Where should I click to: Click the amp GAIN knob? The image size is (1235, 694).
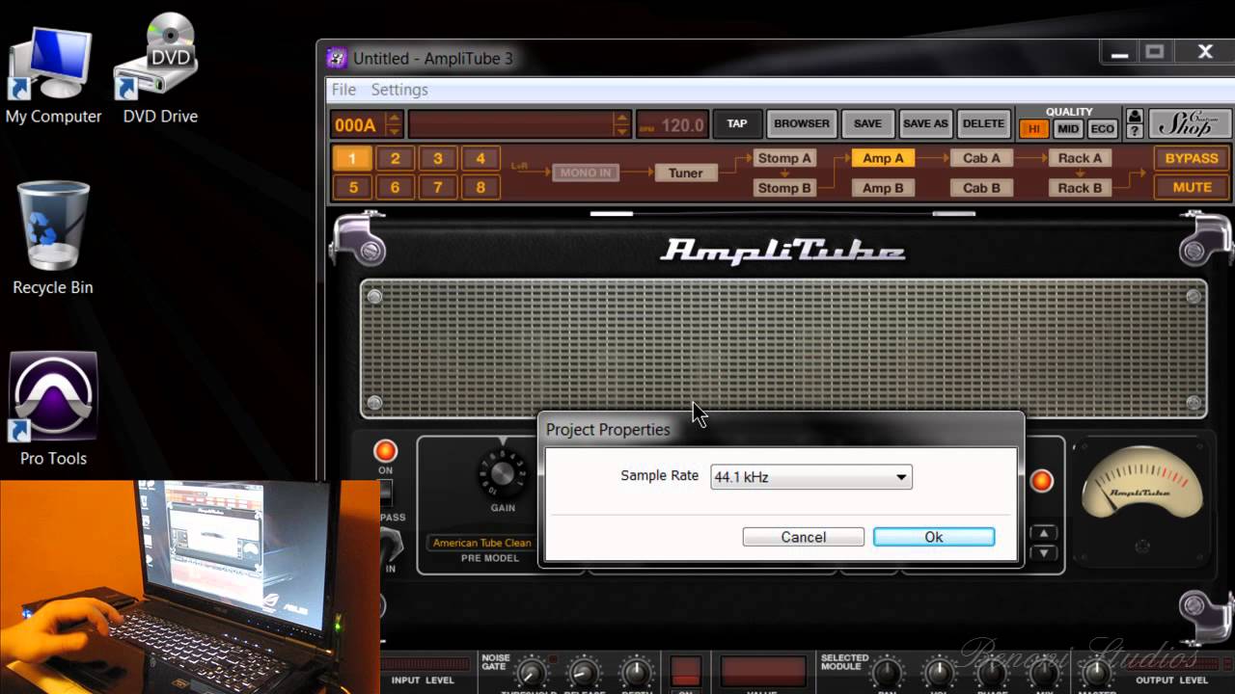[x=502, y=473]
